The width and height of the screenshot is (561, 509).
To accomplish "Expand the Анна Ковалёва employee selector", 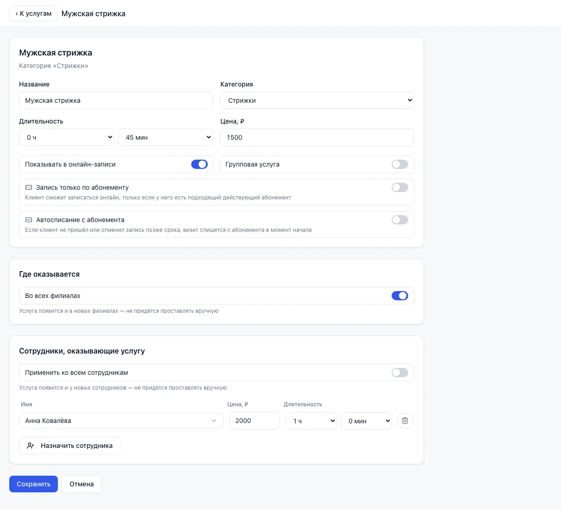I will [121, 421].
